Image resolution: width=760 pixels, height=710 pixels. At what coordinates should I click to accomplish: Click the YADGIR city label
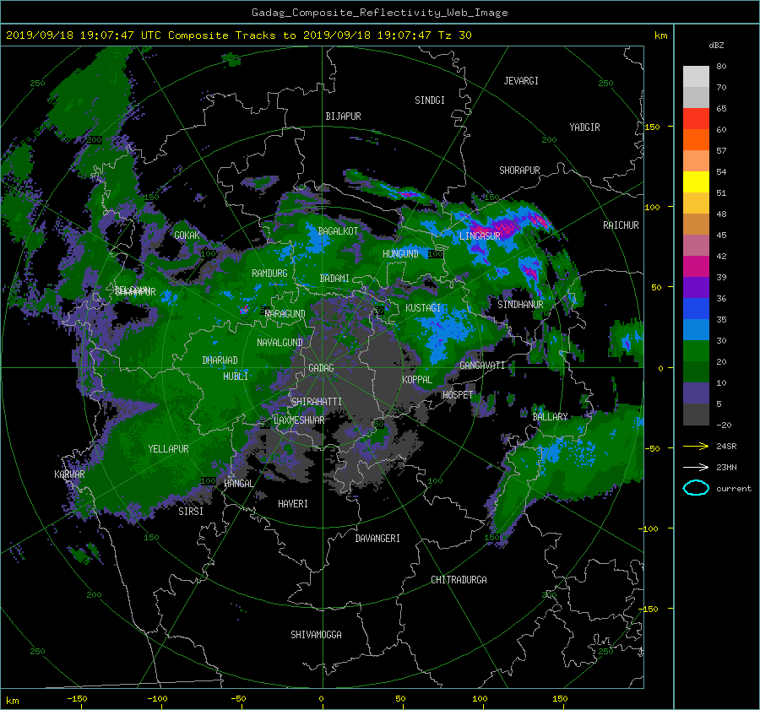click(x=584, y=127)
